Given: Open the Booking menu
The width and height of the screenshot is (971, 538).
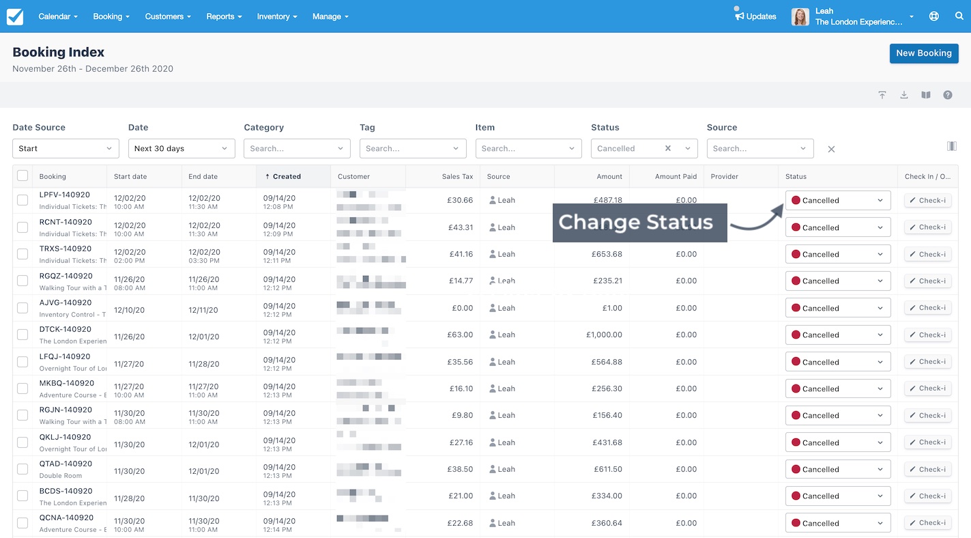Looking at the screenshot, I should (111, 16).
